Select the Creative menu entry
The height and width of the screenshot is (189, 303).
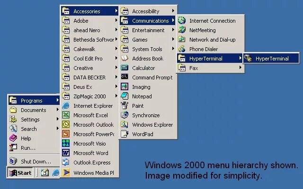pyautogui.click(x=89, y=68)
